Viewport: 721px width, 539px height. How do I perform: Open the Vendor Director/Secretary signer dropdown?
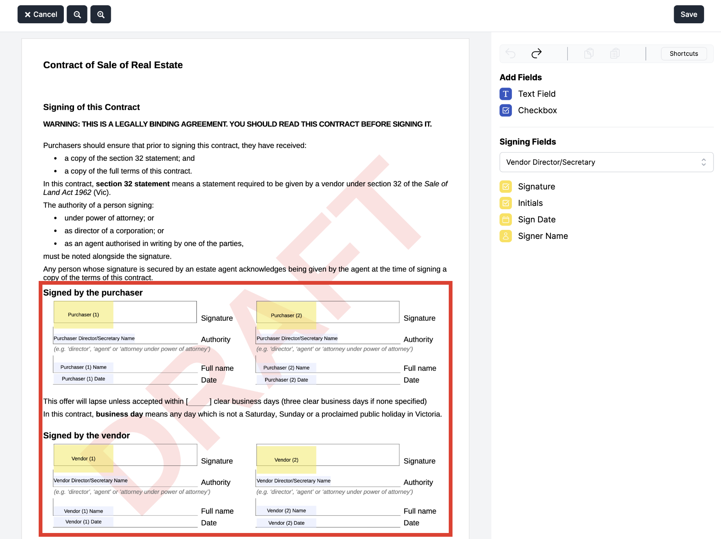click(606, 162)
